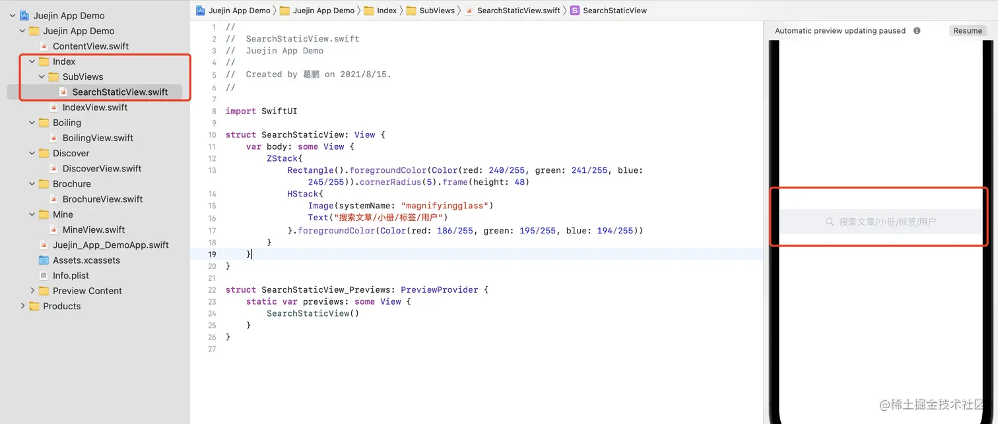Image resolution: width=998 pixels, height=424 pixels.
Task: Click the Image(systemName: "magnifyingglass") line
Action: [x=401, y=206]
